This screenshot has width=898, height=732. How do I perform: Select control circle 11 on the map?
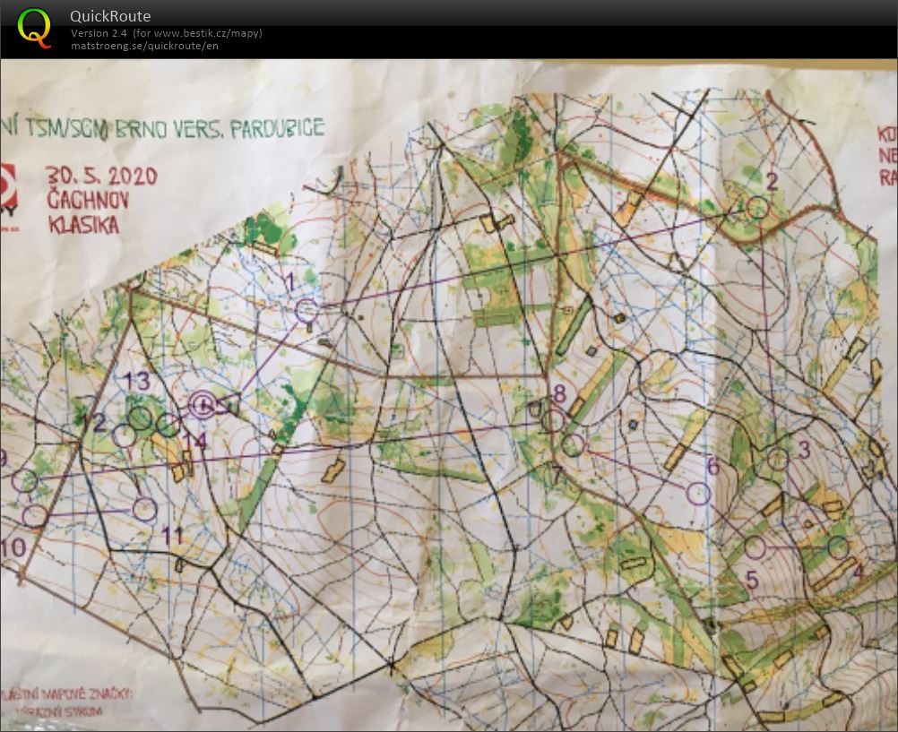click(144, 509)
